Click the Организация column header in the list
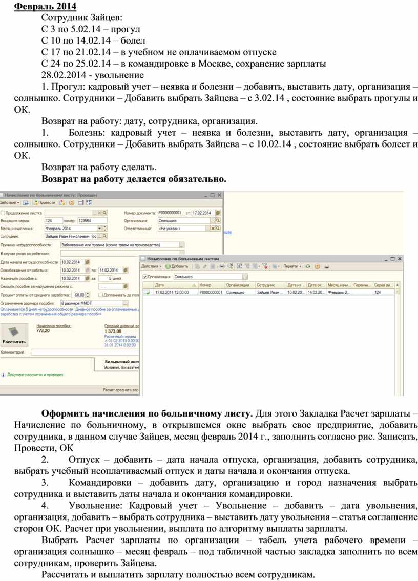Viewport: 418px width, 581px height. (240, 285)
